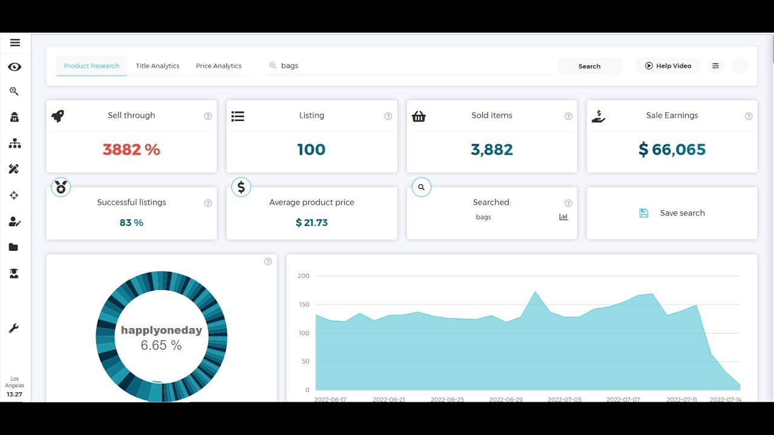
Task: Click the basket icon on the Sold items card
Action: (418, 116)
